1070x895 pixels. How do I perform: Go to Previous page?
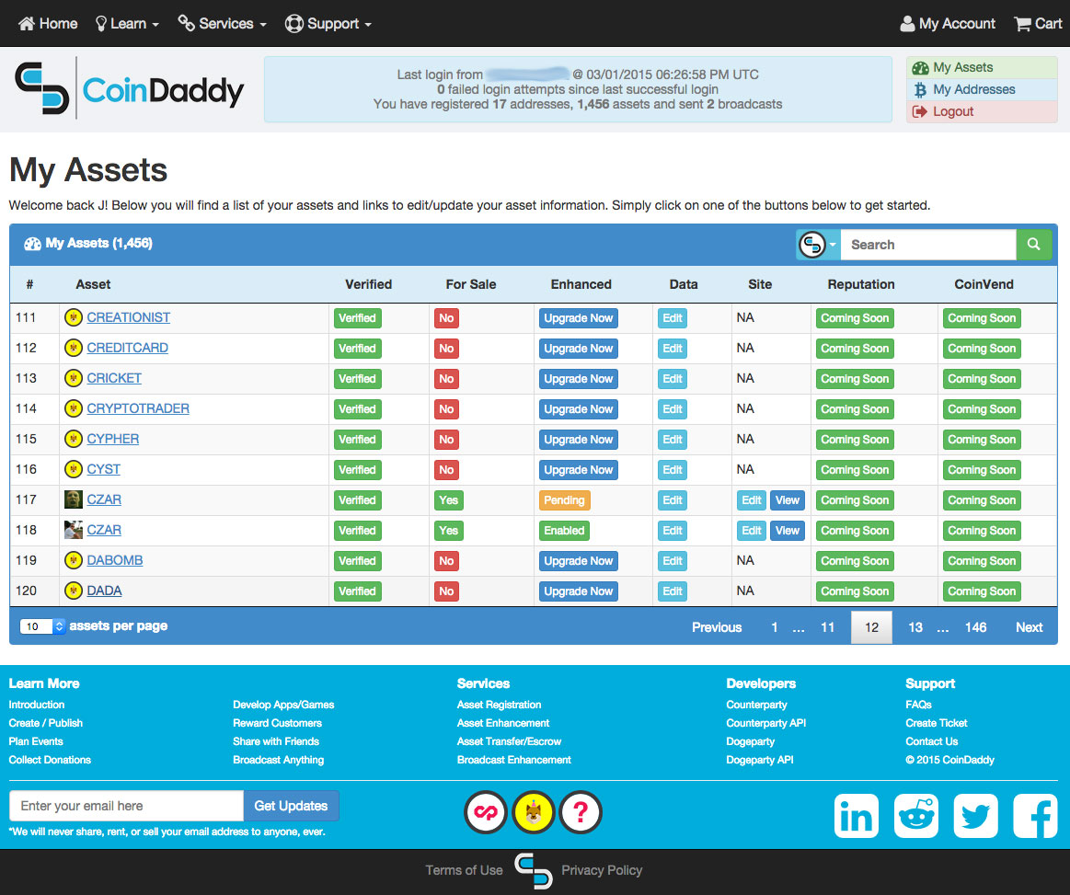[717, 627]
